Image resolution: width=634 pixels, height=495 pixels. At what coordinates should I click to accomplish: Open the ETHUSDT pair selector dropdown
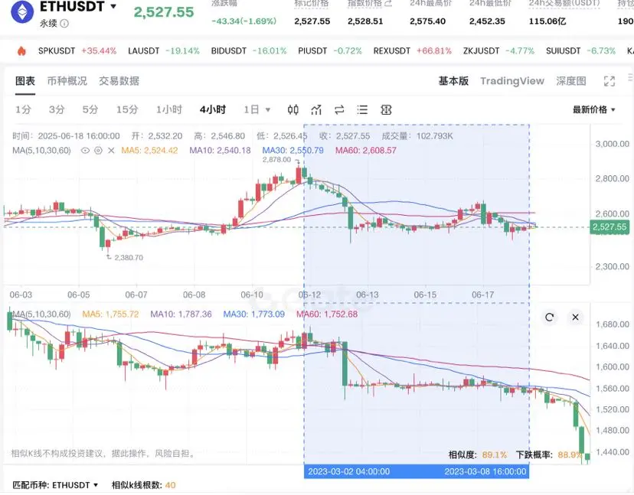113,6
